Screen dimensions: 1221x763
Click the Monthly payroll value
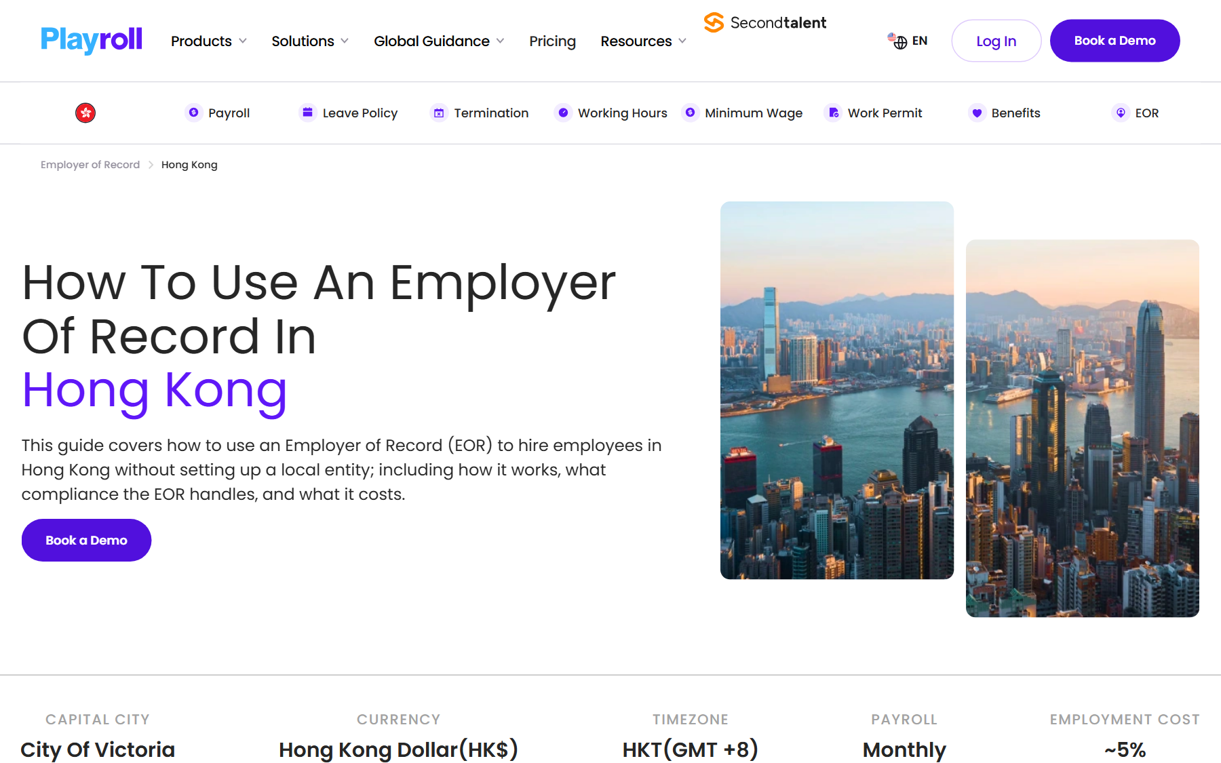[904, 749]
